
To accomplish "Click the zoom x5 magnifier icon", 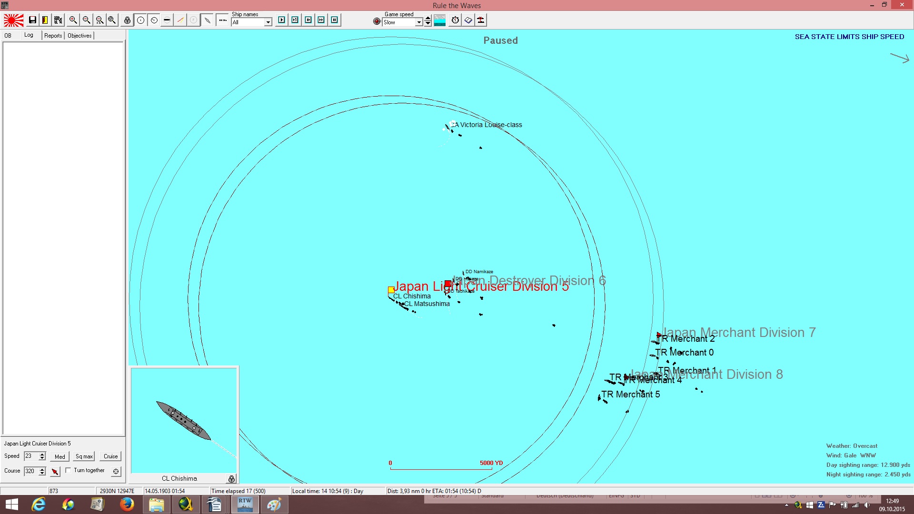I will tap(99, 20).
